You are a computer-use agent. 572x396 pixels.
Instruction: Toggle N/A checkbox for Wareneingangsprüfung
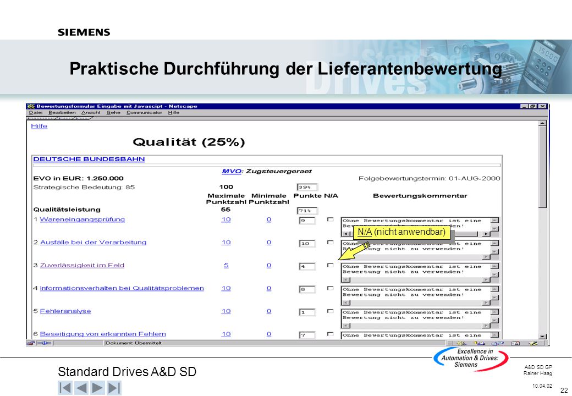[x=330, y=219]
